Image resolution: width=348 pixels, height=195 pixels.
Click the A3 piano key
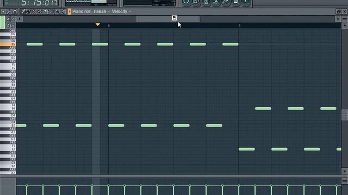8,132
